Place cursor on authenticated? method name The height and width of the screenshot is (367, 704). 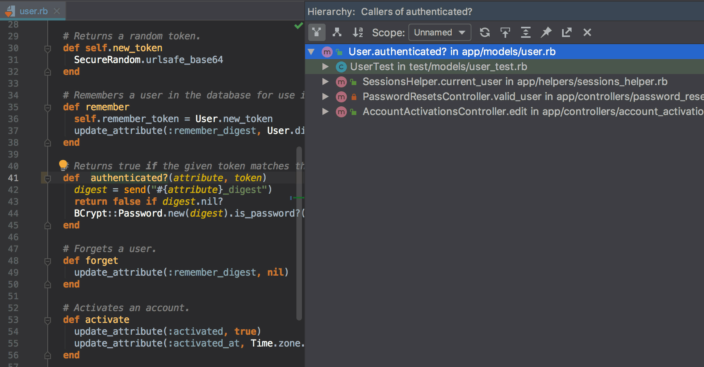(x=129, y=178)
